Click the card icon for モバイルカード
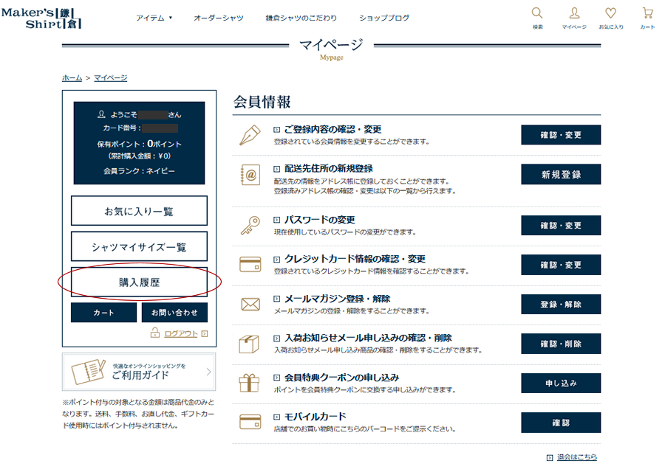The width and height of the screenshot is (665, 472). click(250, 422)
